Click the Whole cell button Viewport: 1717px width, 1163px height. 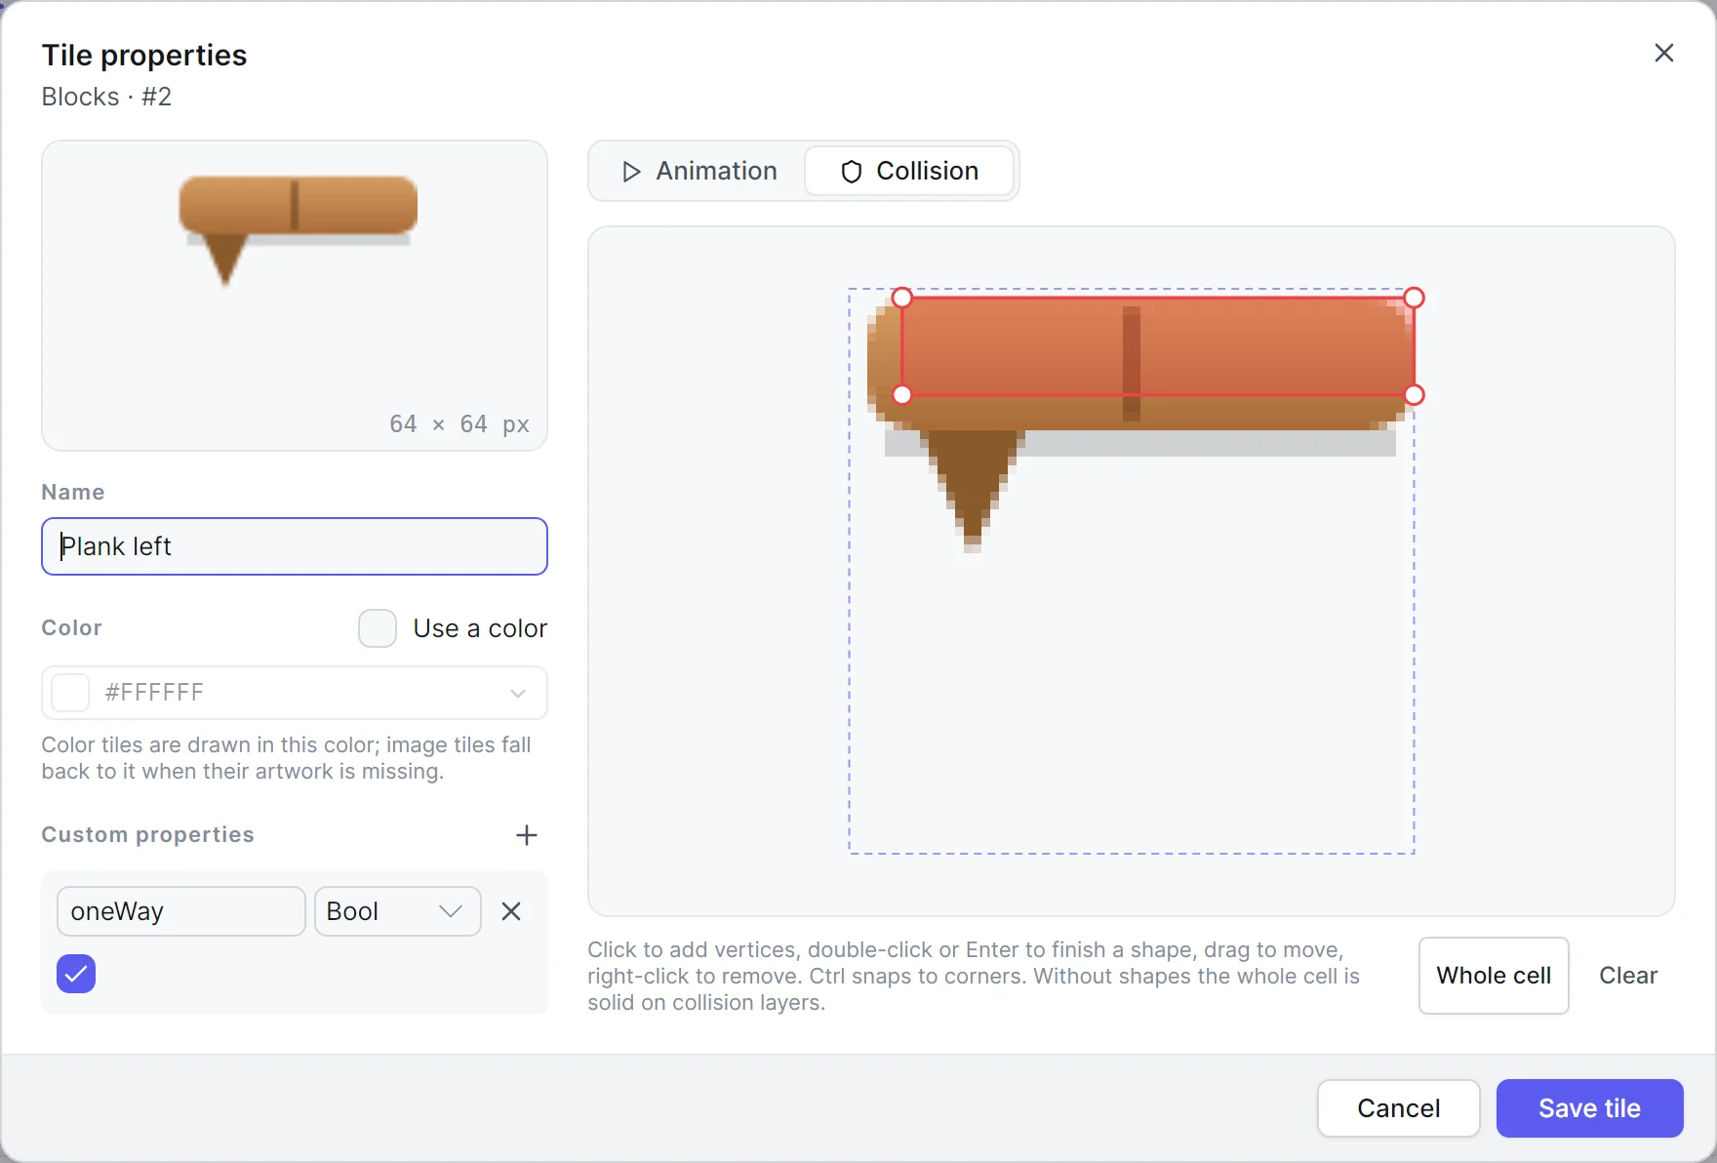click(1494, 976)
